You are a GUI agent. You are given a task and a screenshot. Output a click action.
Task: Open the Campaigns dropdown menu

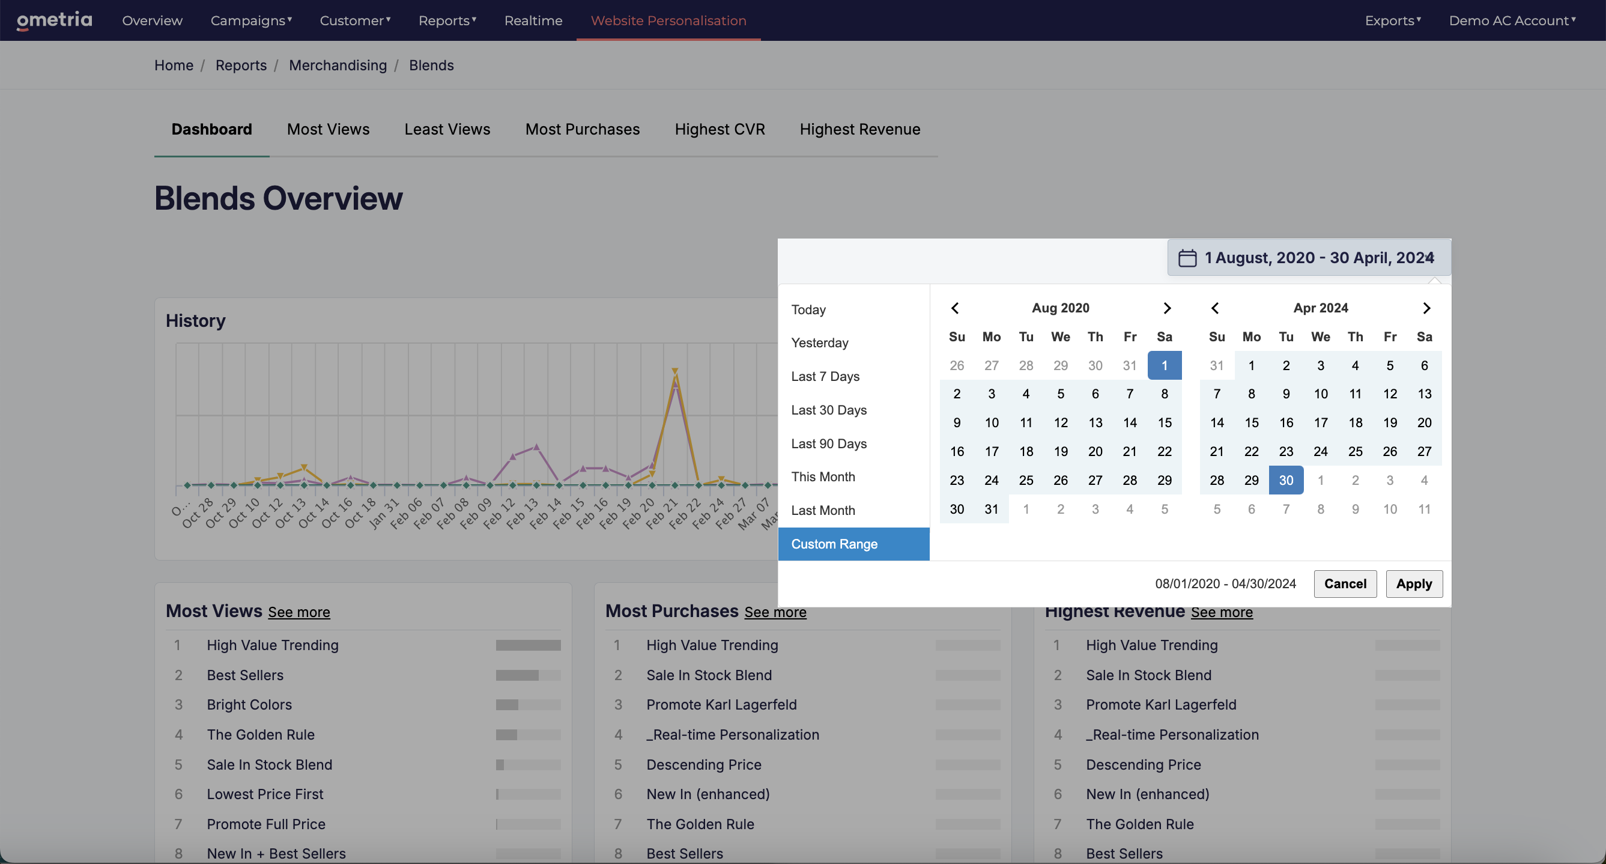pyautogui.click(x=251, y=20)
